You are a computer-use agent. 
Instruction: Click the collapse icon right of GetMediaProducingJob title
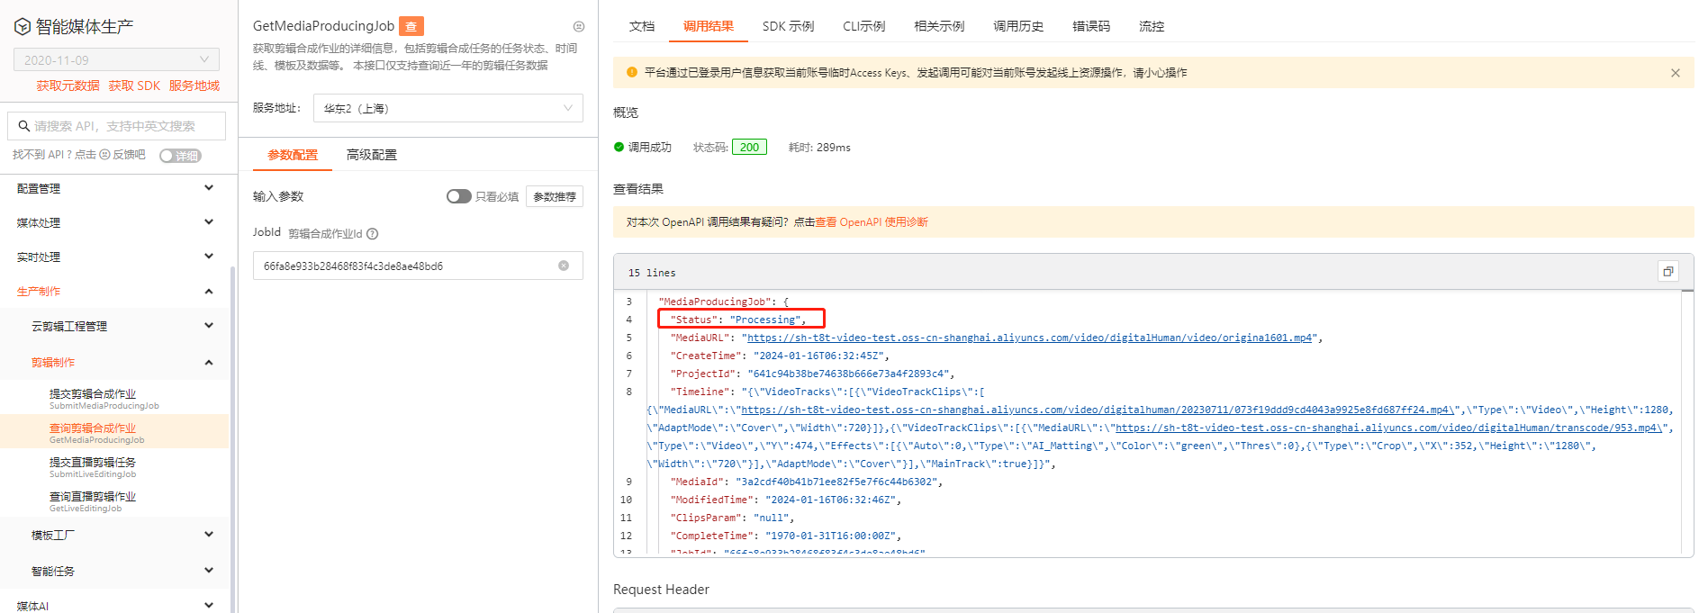tap(579, 26)
